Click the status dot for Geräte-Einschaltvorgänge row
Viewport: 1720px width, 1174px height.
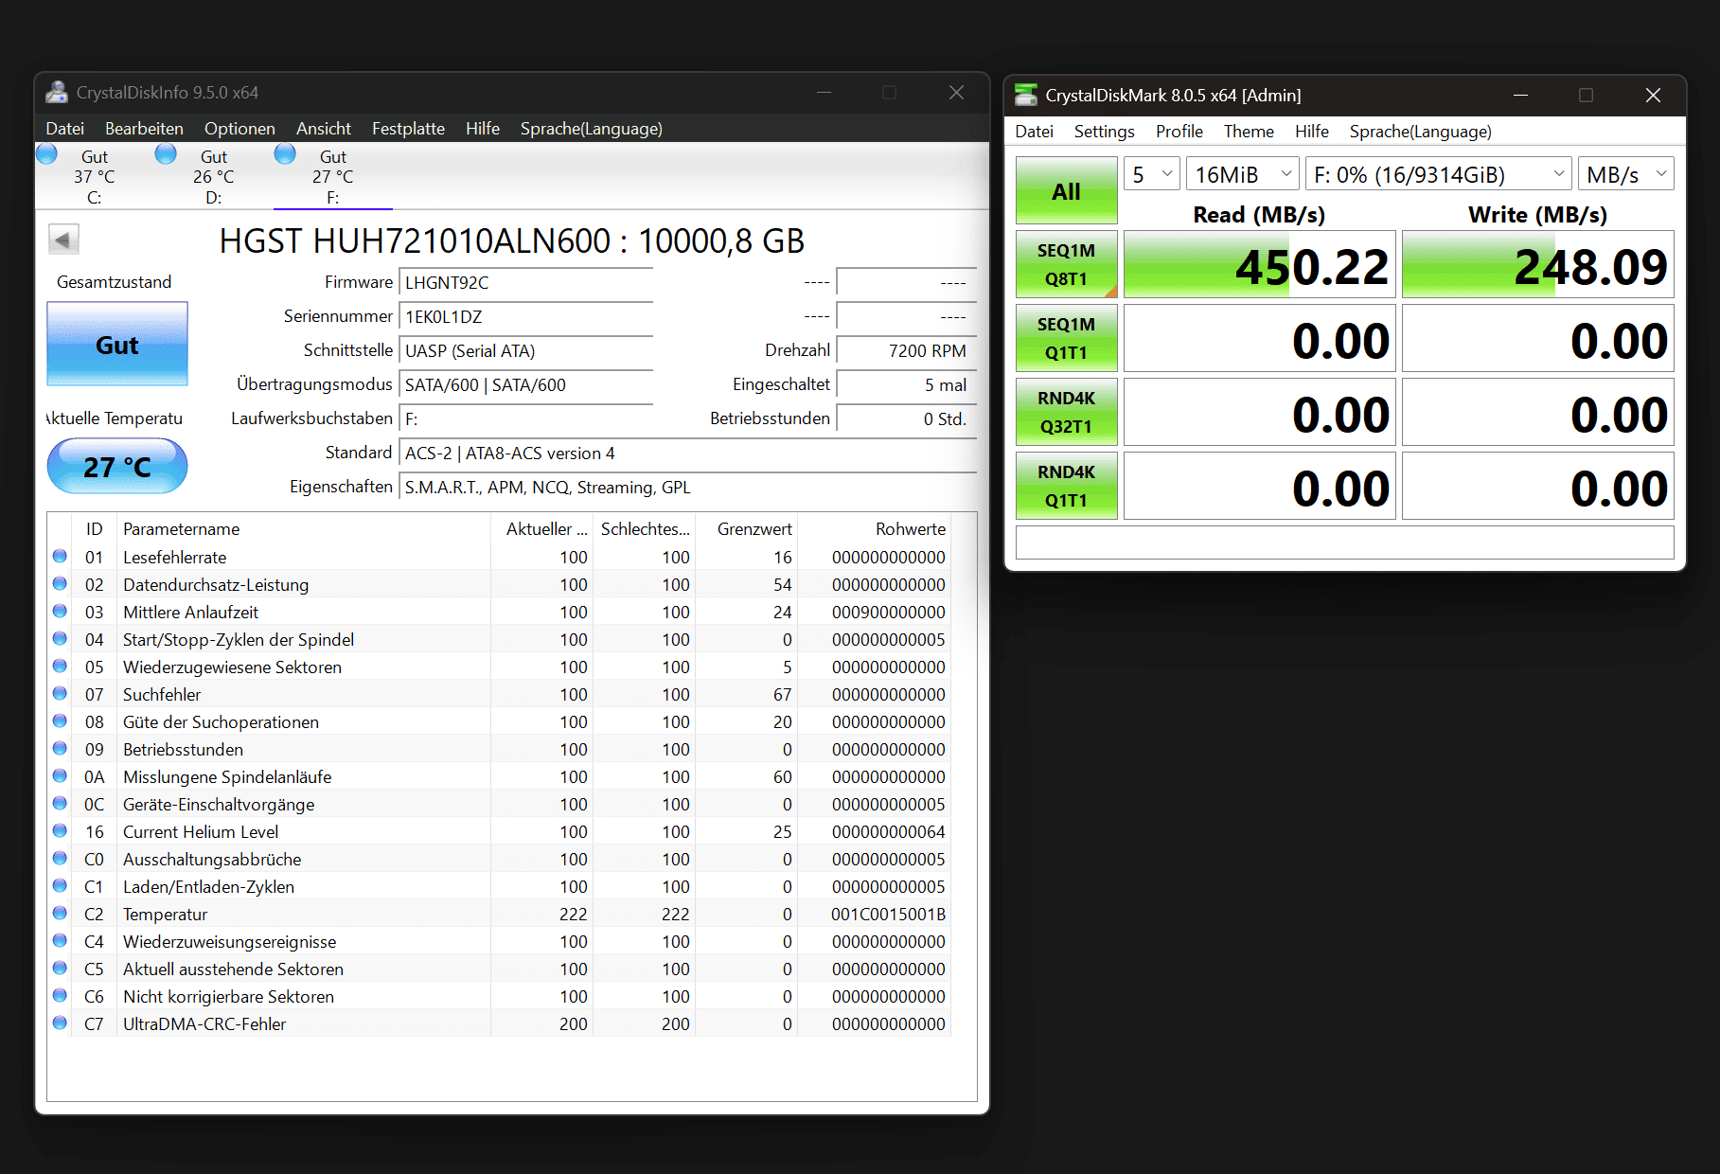pyautogui.click(x=60, y=804)
